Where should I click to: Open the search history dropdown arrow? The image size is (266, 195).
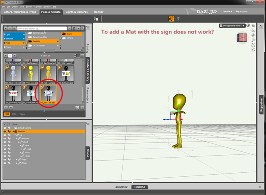click(69, 28)
